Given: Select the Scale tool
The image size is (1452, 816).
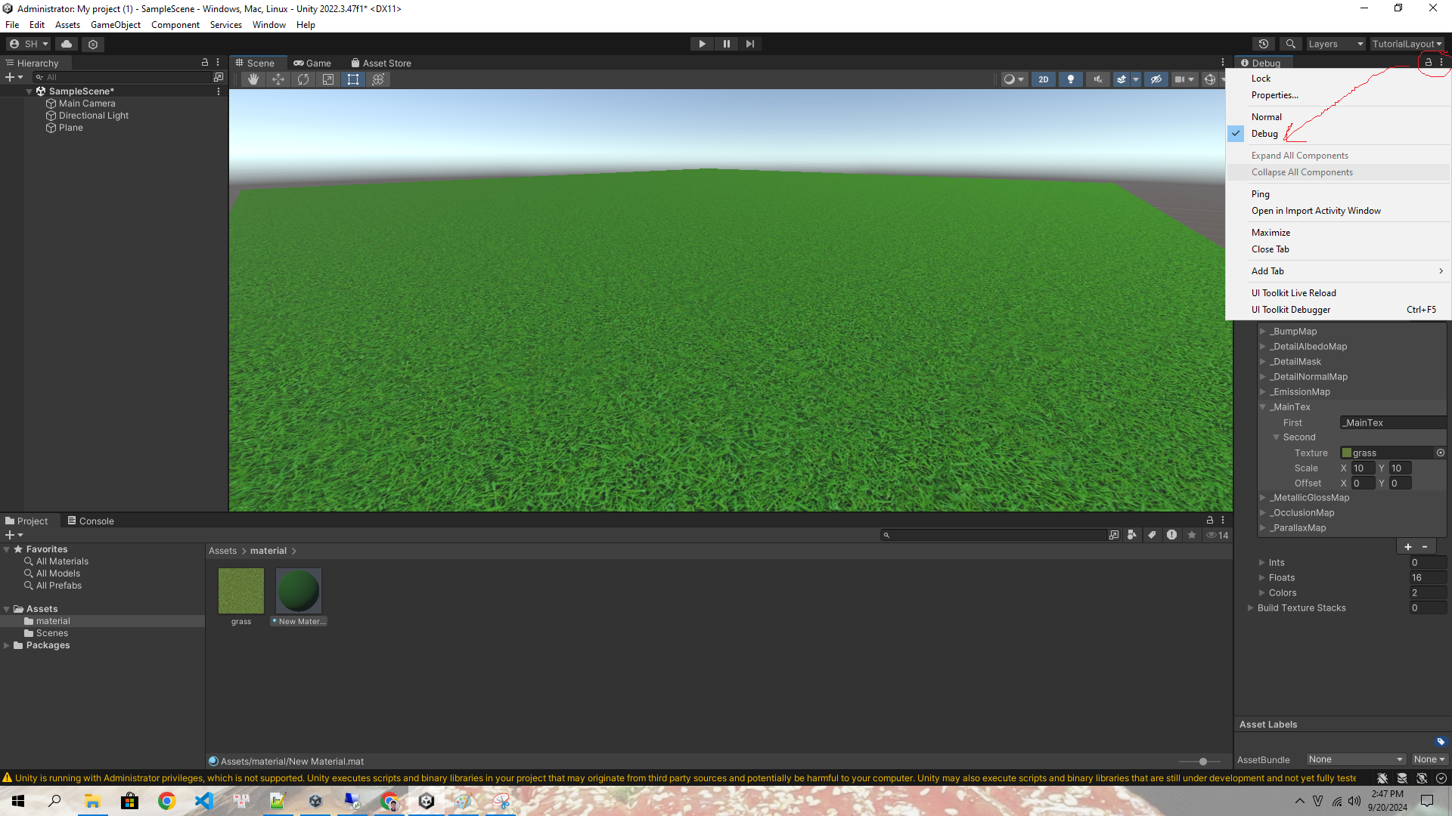Looking at the screenshot, I should 328,79.
